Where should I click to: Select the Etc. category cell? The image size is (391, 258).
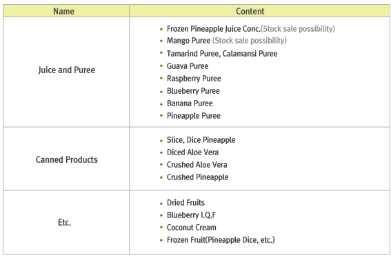66,223
